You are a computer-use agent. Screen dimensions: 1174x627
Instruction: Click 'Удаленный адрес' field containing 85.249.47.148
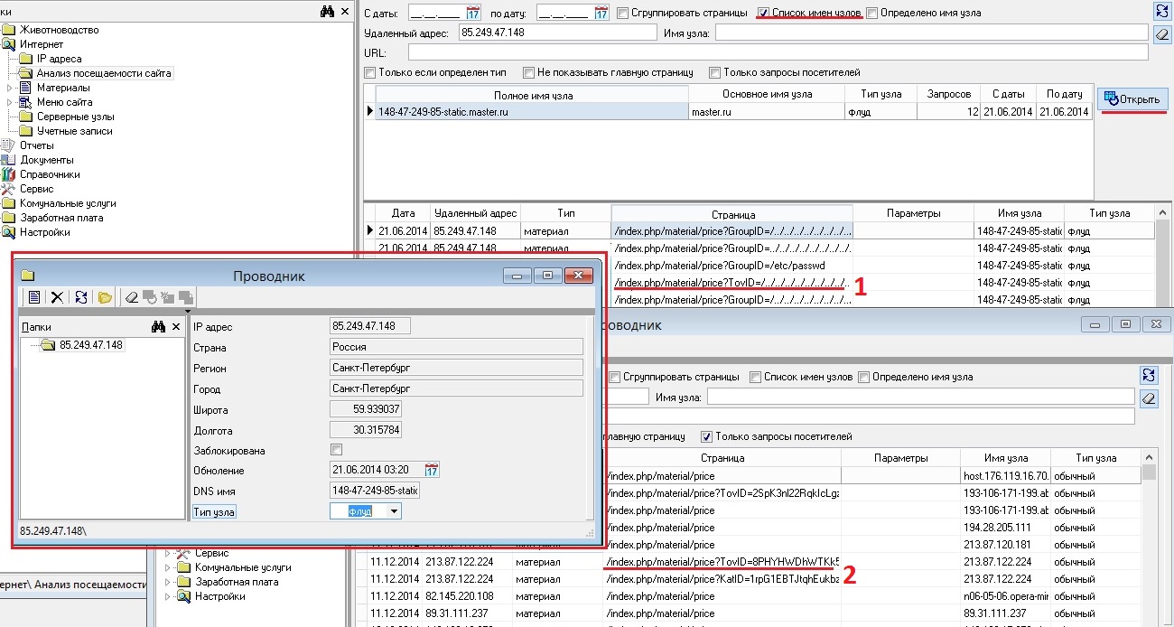[x=557, y=33]
